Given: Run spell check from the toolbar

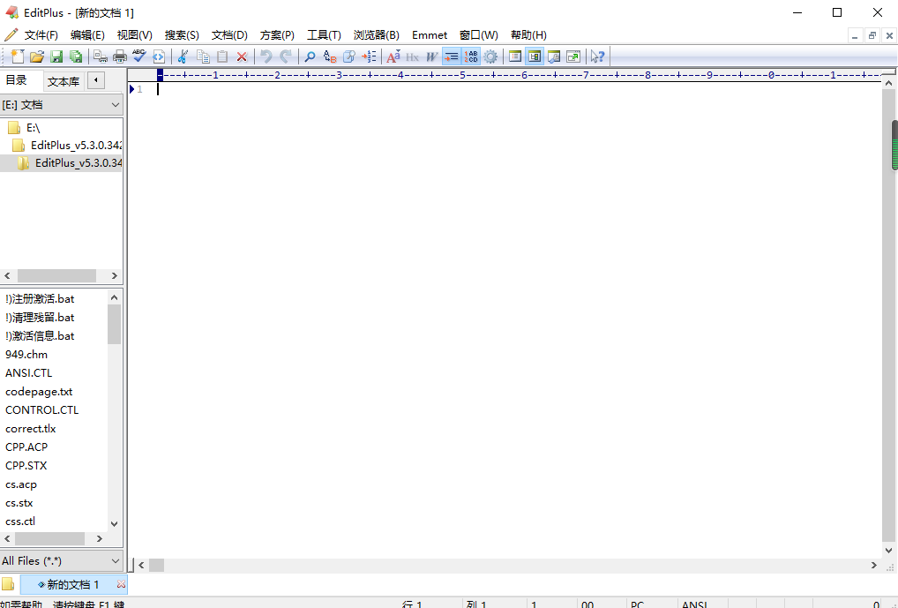Looking at the screenshot, I should 139,56.
